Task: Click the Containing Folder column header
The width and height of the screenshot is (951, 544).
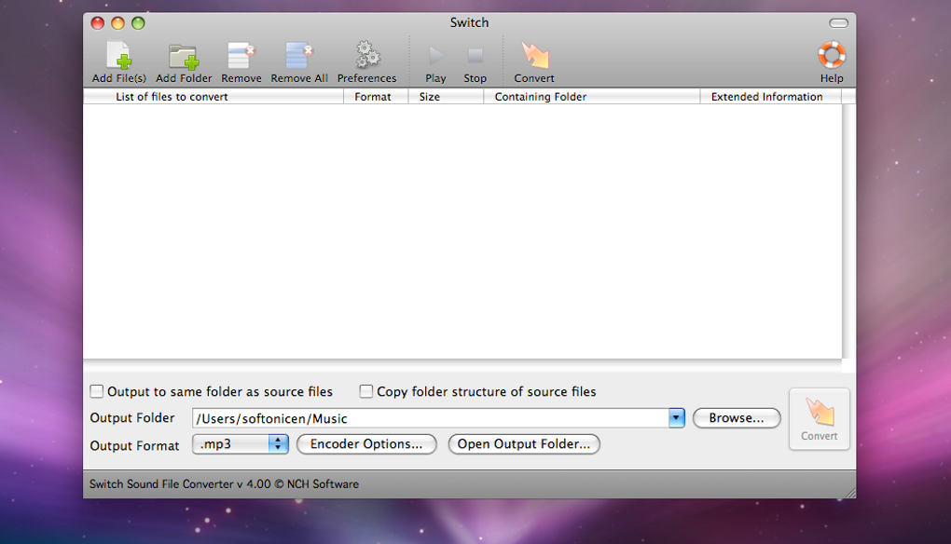Action: coord(592,96)
